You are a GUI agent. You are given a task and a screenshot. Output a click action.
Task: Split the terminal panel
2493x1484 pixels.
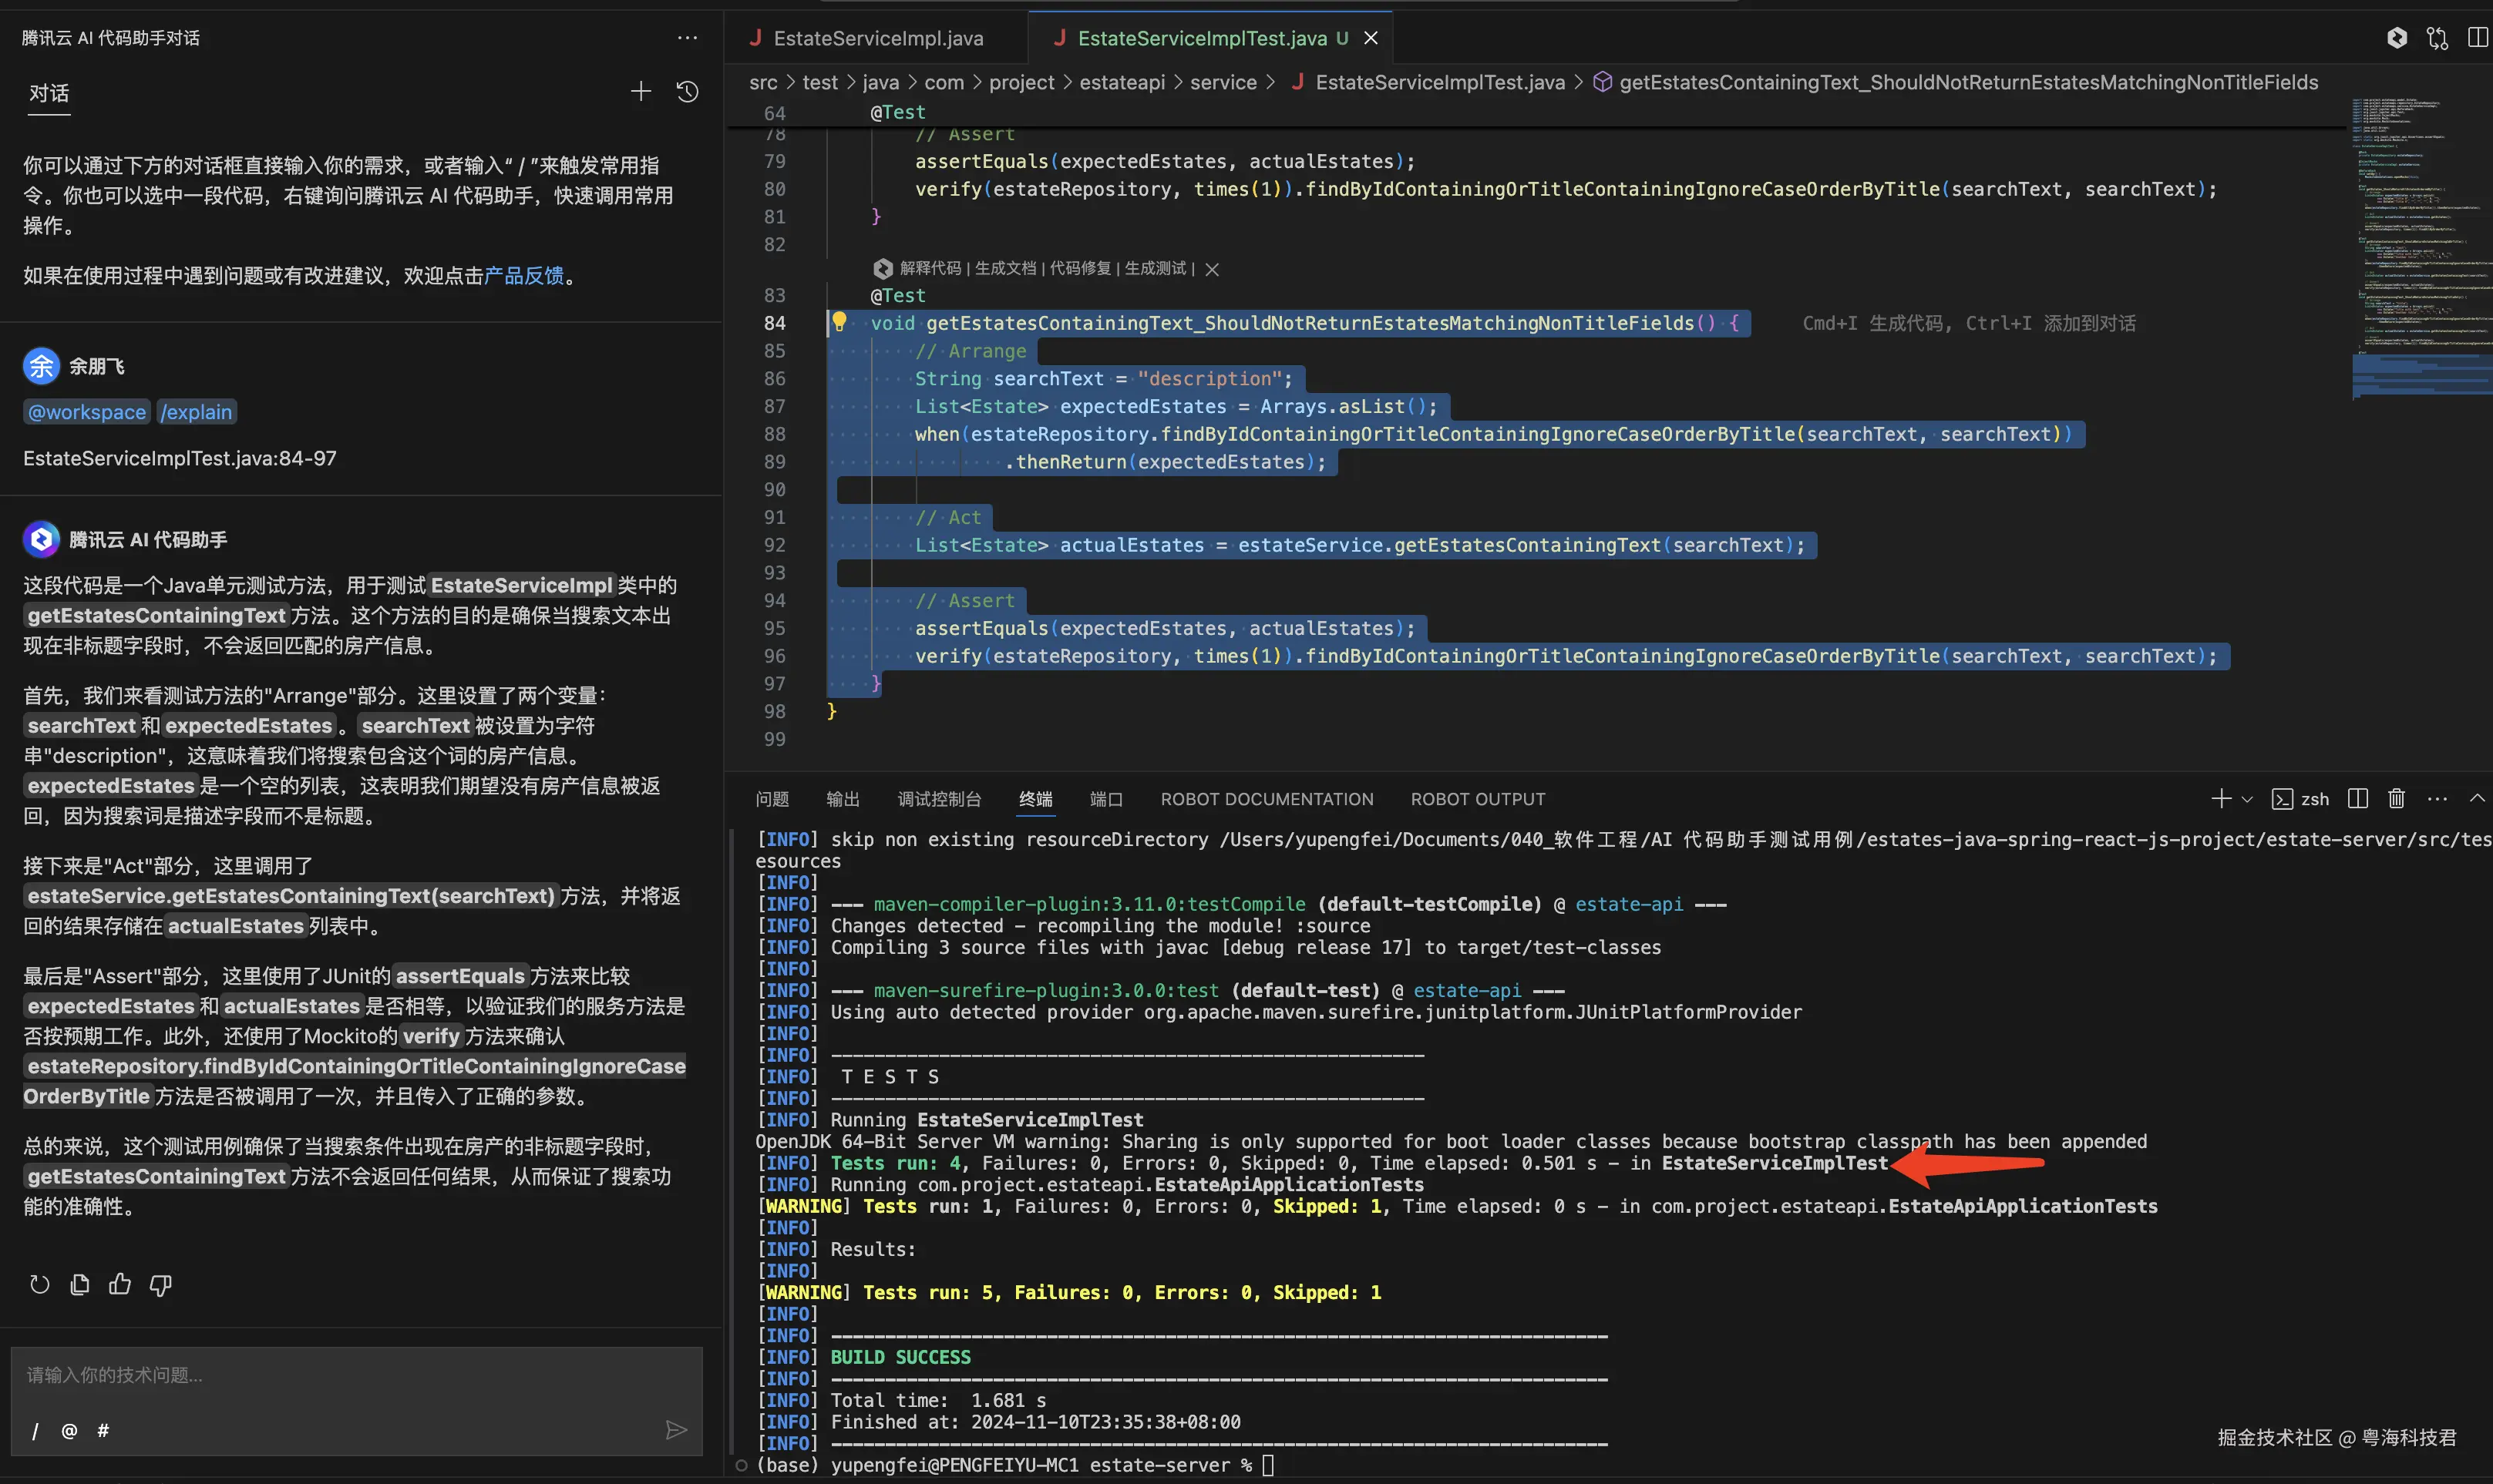coord(2358,798)
